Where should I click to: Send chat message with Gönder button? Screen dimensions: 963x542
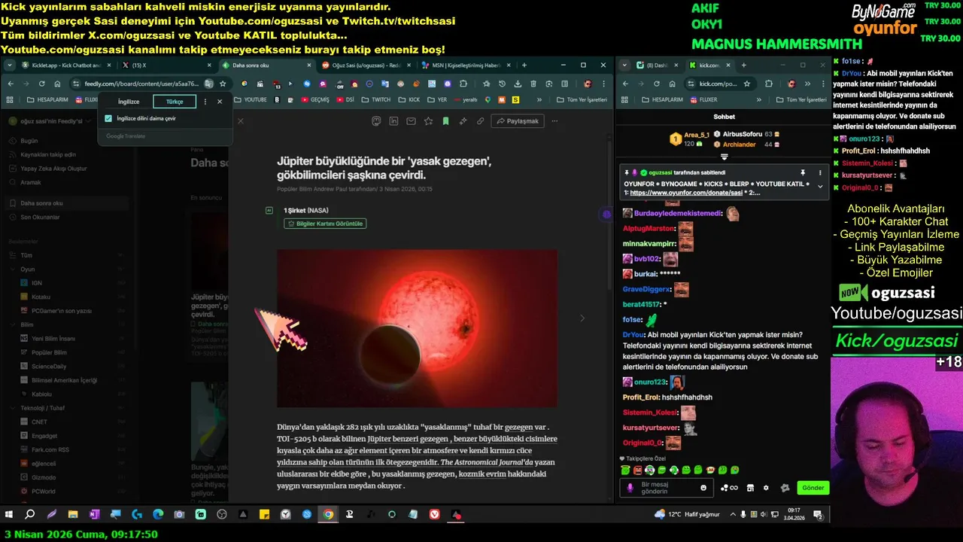pyautogui.click(x=813, y=488)
